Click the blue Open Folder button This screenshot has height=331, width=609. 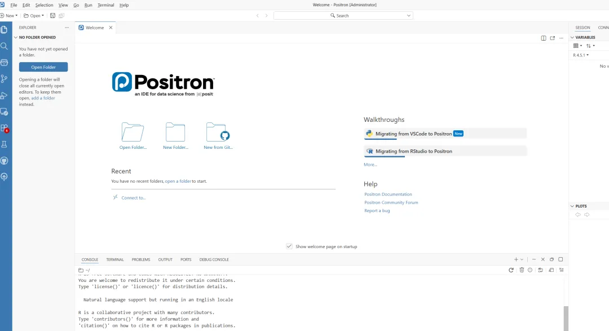tap(43, 67)
